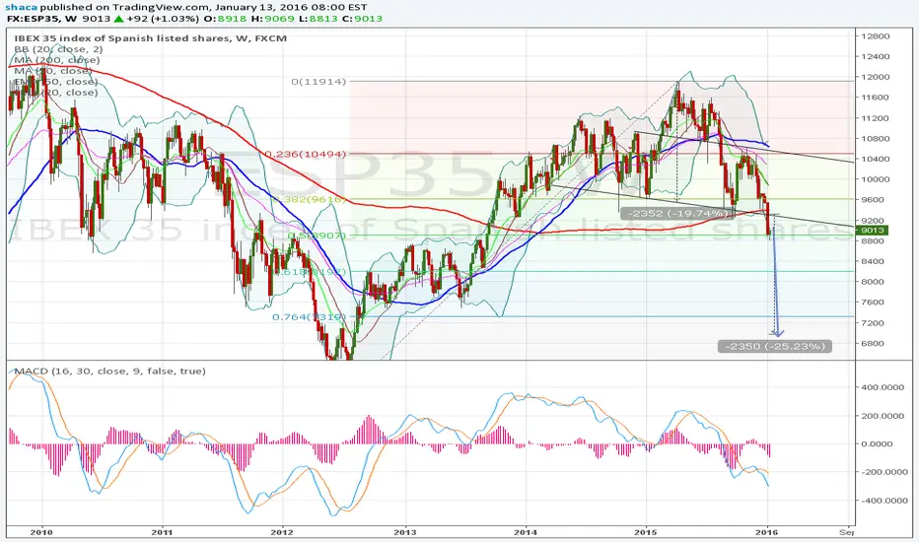The image size is (919, 542).
Task: Select the measurement label '-2352 (-19.74%)'
Action: click(x=677, y=213)
